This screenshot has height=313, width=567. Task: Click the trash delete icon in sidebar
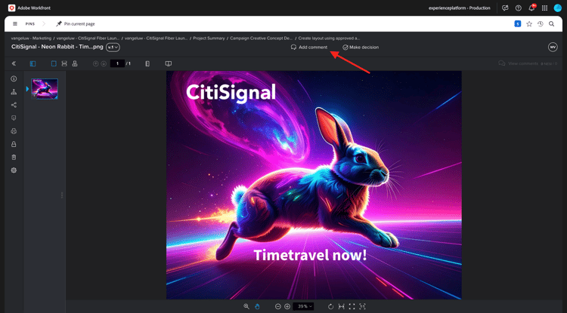tap(14, 157)
